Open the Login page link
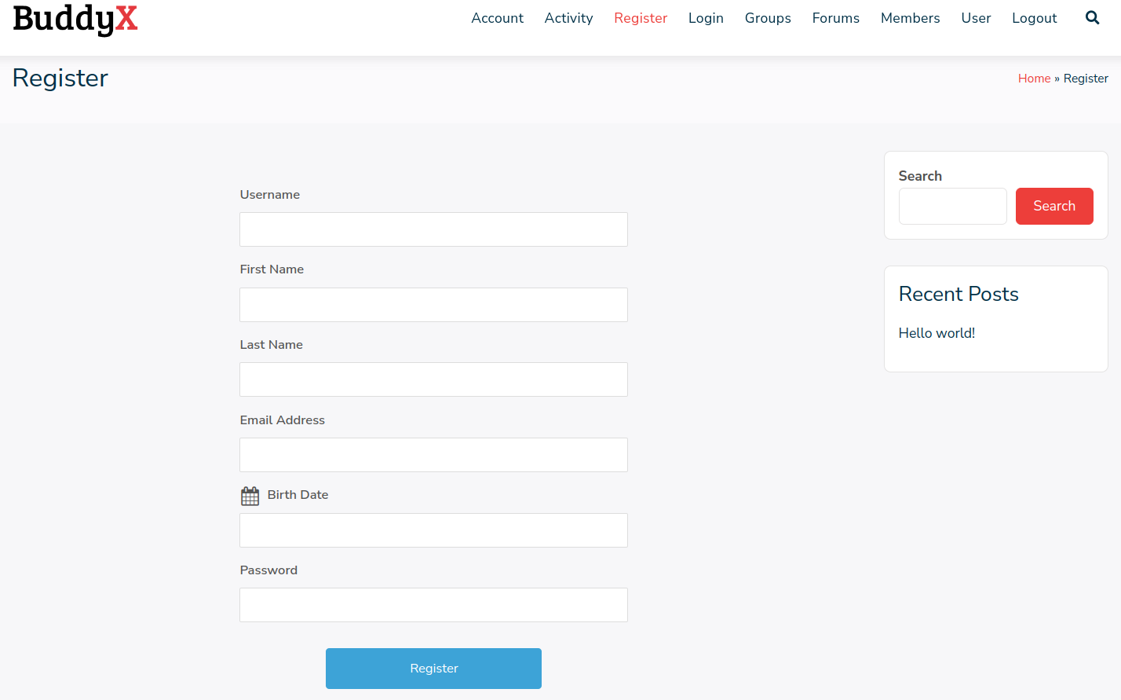Image resolution: width=1121 pixels, height=700 pixels. pyautogui.click(x=706, y=18)
